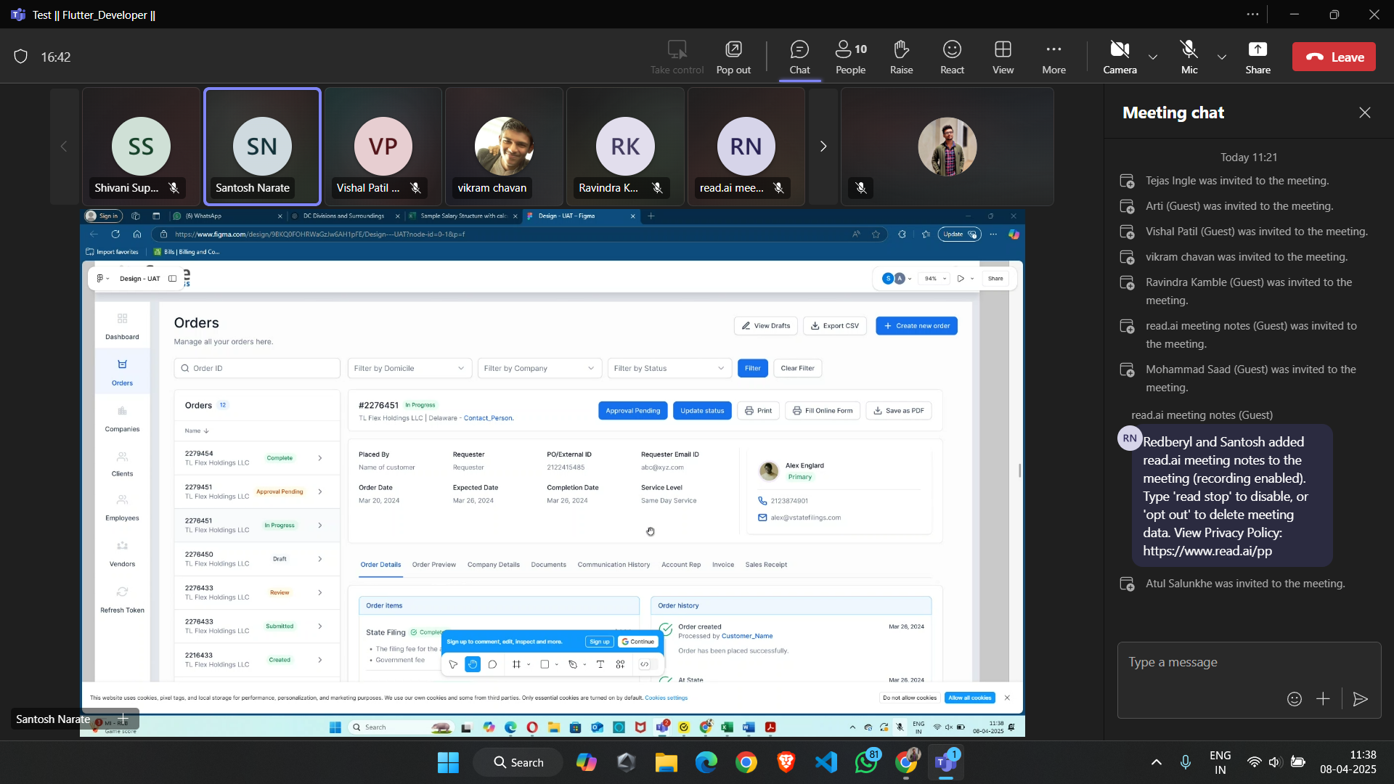Expand the Mic options dropdown arrow
This screenshot has height=784, width=1394.
1222,57
